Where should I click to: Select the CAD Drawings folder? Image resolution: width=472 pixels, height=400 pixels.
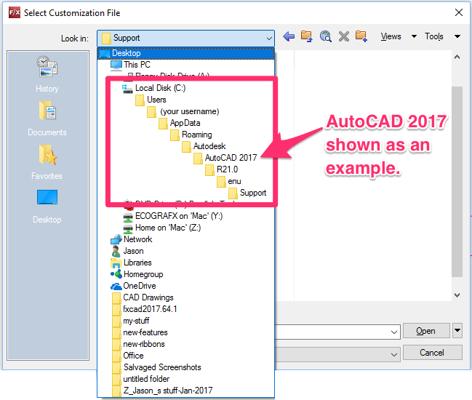pos(143,297)
